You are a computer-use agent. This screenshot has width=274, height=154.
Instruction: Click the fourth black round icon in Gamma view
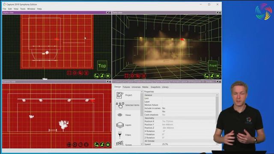[x=86, y=145]
